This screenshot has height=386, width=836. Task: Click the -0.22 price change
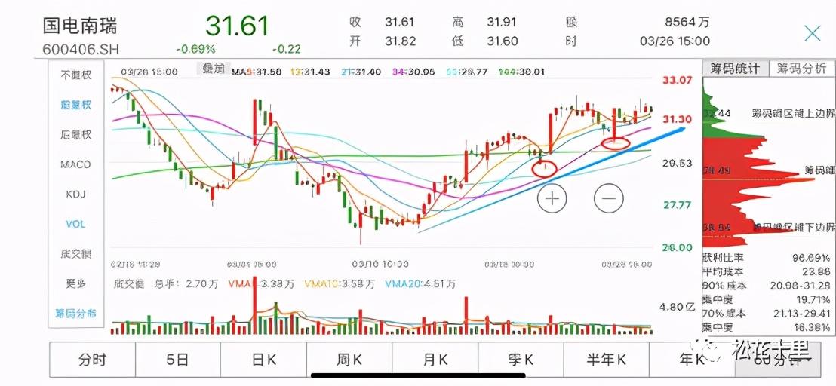tap(286, 50)
